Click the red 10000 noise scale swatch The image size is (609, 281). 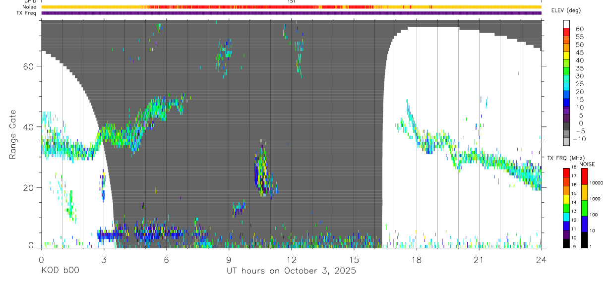tap(585, 176)
